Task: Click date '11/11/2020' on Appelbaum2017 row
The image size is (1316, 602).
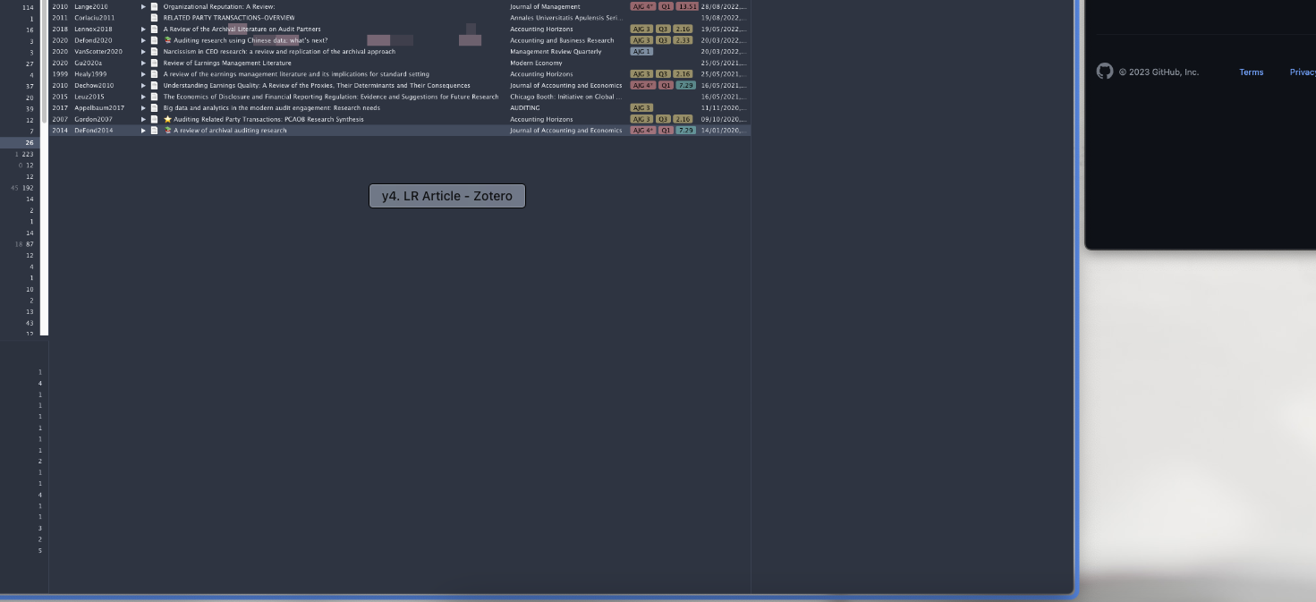Action: (723, 107)
